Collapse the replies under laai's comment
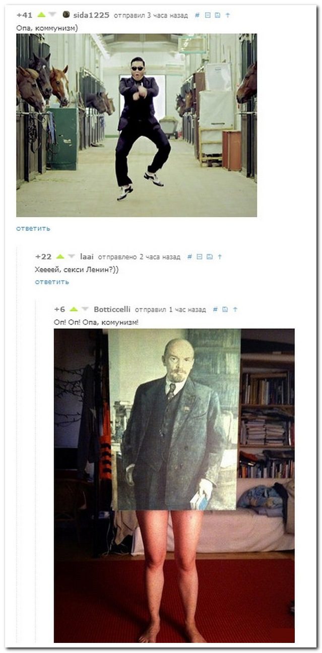 pyautogui.click(x=200, y=256)
